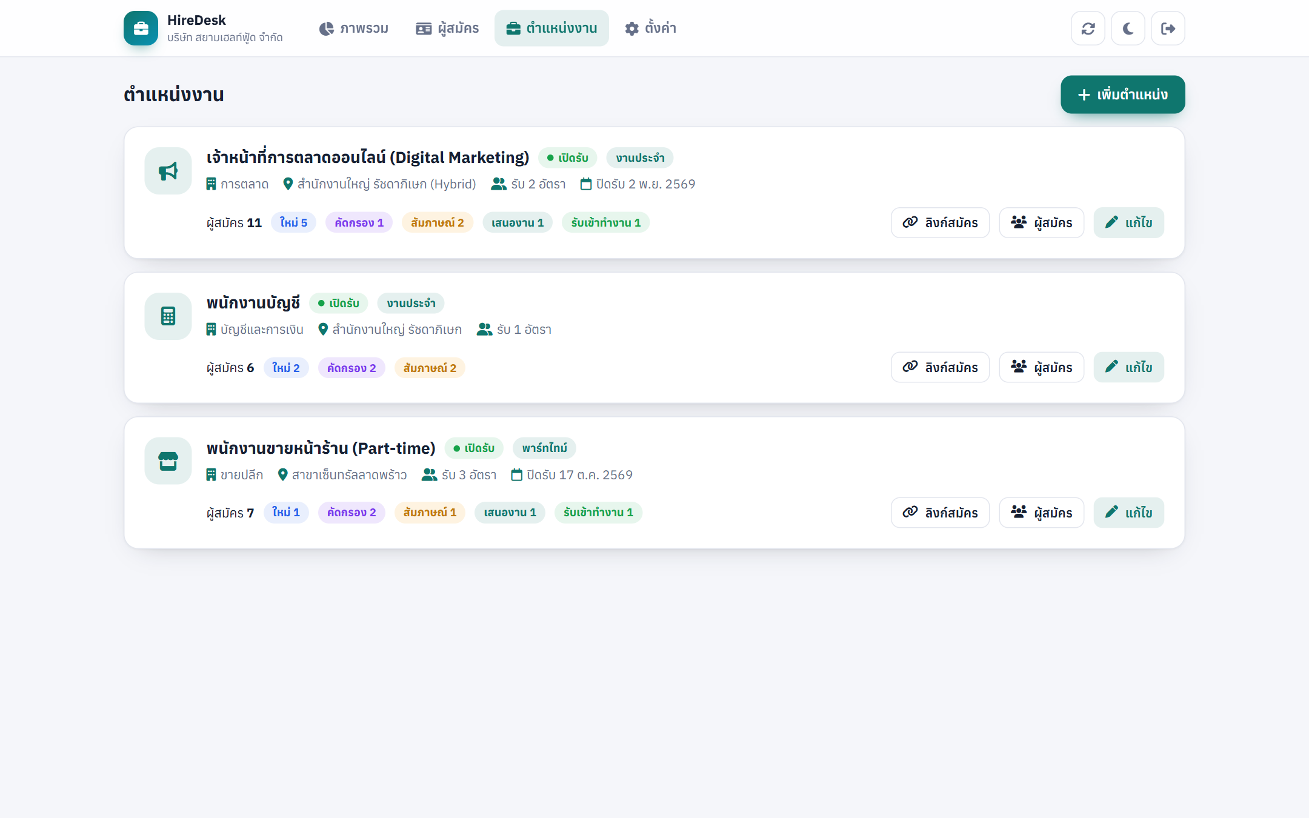The width and height of the screenshot is (1309, 818).
Task: Click สัมภาษณ์ 2 badge on Digital Marketing
Action: 437,222
